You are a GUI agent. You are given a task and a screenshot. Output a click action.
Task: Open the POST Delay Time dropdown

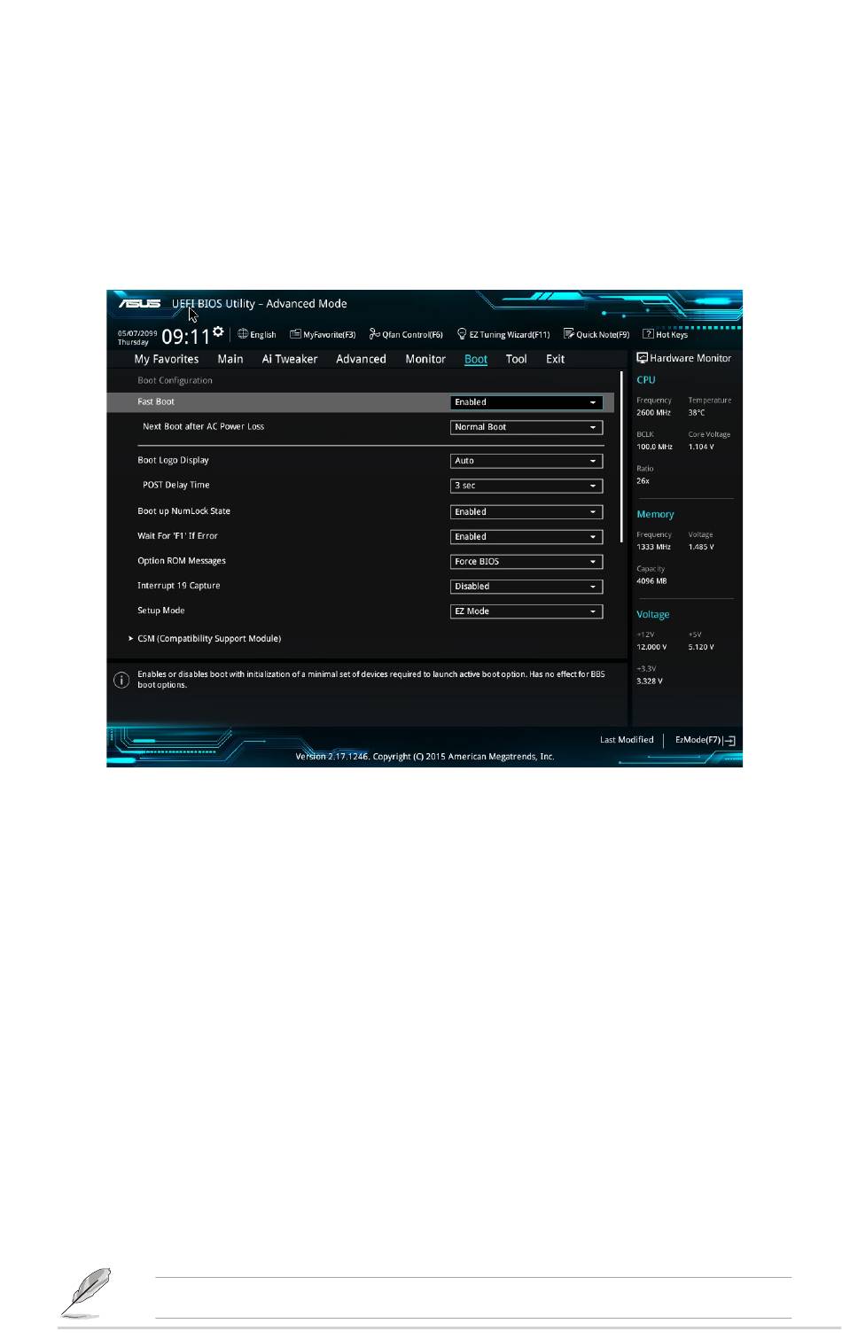pos(526,486)
